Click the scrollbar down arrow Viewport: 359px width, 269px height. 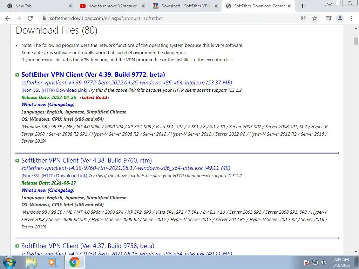pyautogui.click(x=356, y=252)
